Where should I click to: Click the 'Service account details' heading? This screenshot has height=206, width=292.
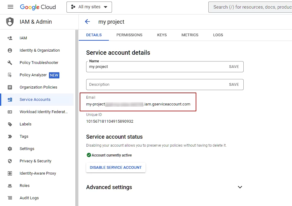[118, 53]
